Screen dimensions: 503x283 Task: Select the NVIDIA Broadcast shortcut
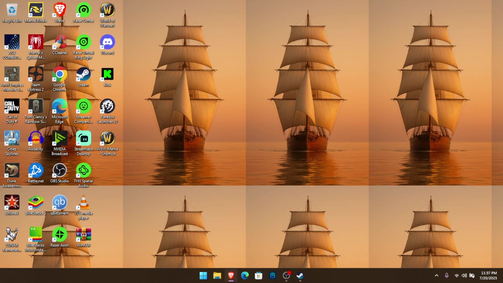coord(60,143)
